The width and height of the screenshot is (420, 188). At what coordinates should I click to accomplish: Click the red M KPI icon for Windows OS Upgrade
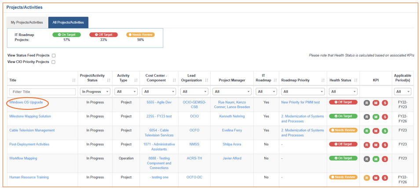tap(376, 103)
